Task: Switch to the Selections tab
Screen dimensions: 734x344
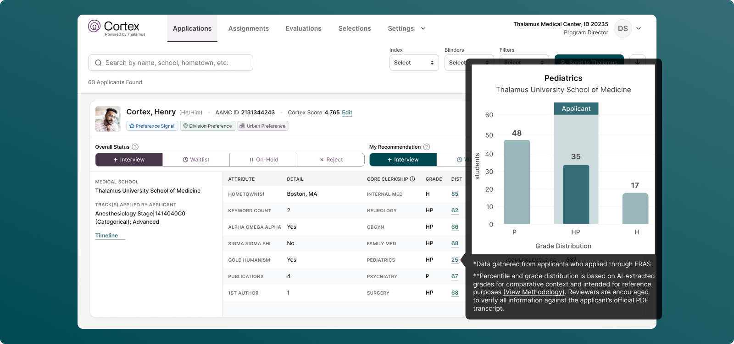Action: pyautogui.click(x=355, y=28)
